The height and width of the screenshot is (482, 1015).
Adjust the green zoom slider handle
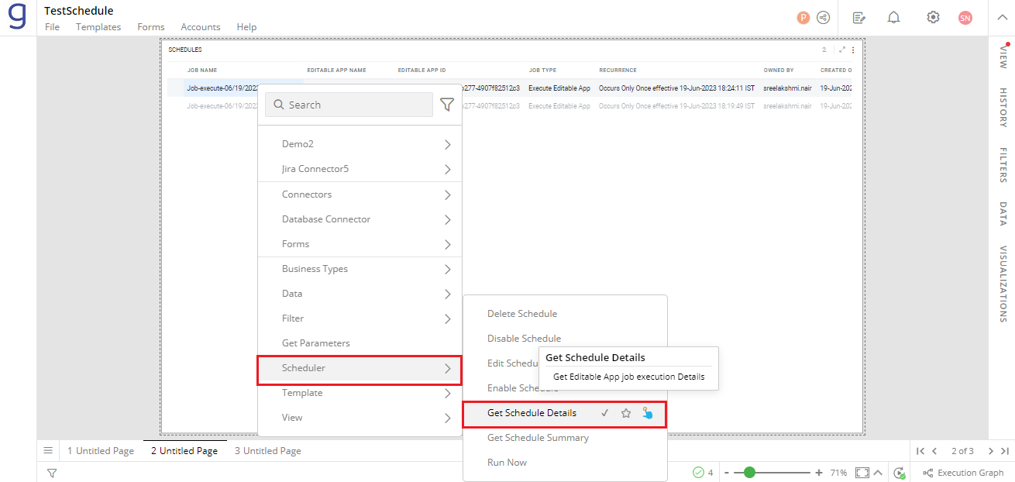[749, 473]
